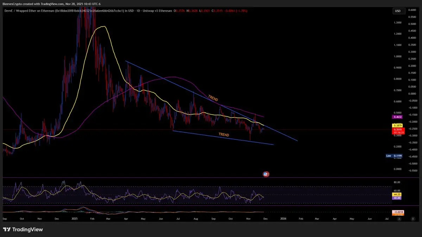
Task: Click the US flag event marker
Action: tap(266, 174)
